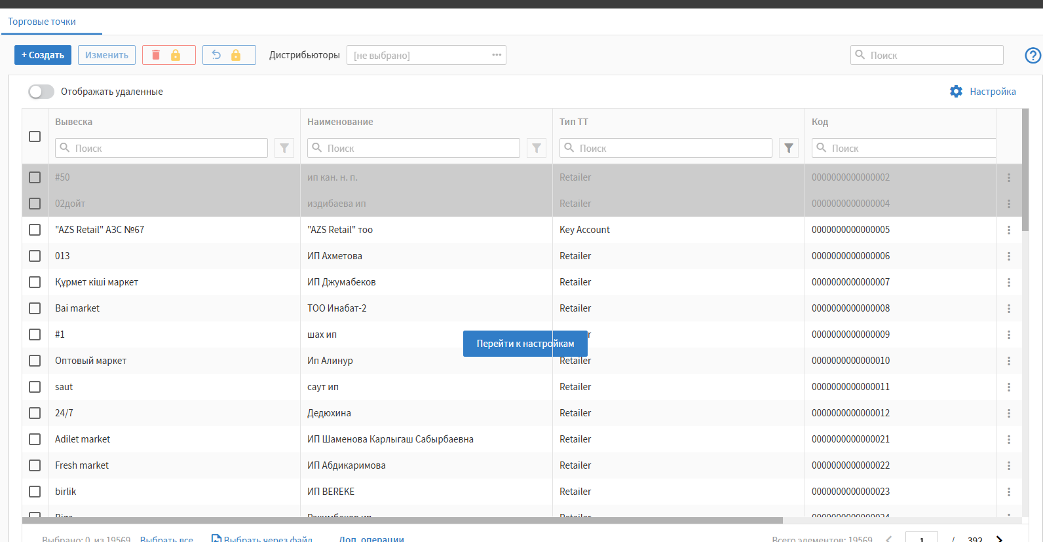Click the Настройка link
The width and height of the screenshot is (1043, 542).
pyautogui.click(x=993, y=92)
